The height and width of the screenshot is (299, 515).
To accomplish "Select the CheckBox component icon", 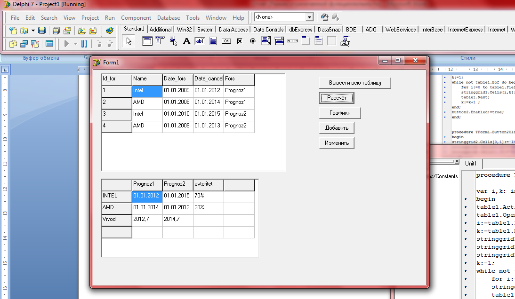I will coord(240,41).
